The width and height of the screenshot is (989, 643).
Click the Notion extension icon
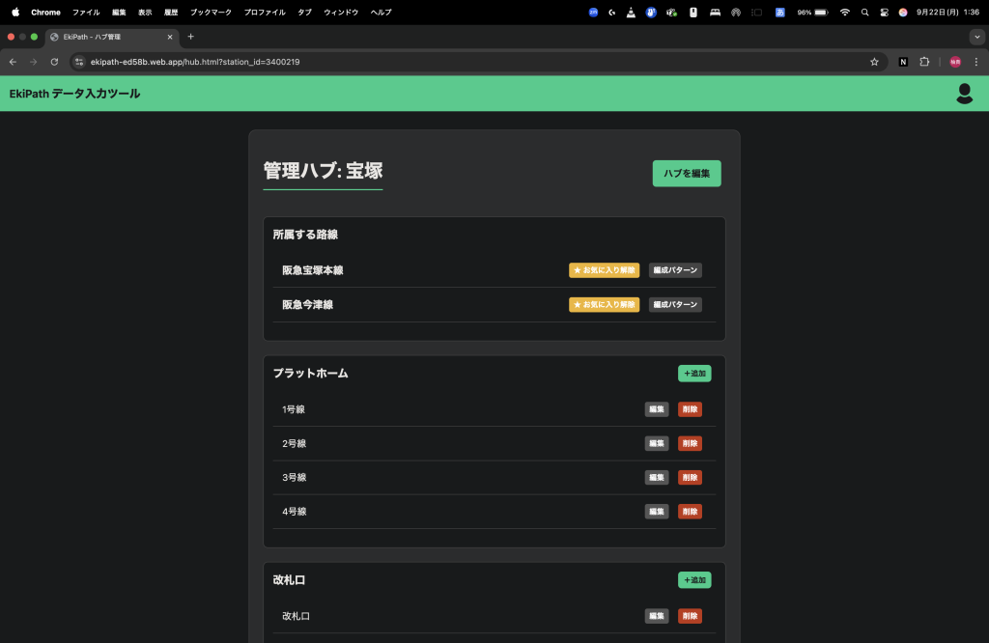[x=903, y=62]
